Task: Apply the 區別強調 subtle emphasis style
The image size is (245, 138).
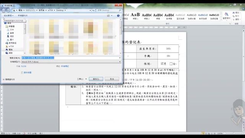Action: (x=180, y=16)
